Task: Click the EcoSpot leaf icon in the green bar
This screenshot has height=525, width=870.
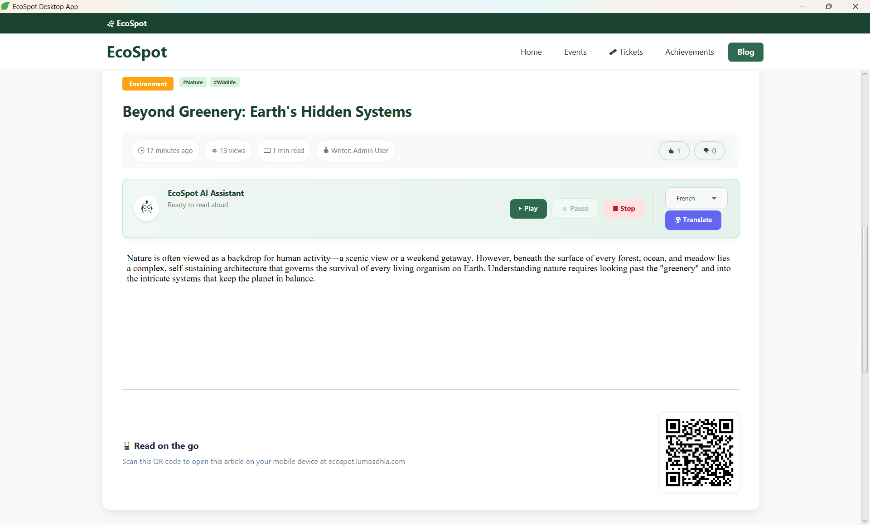Action: [110, 24]
